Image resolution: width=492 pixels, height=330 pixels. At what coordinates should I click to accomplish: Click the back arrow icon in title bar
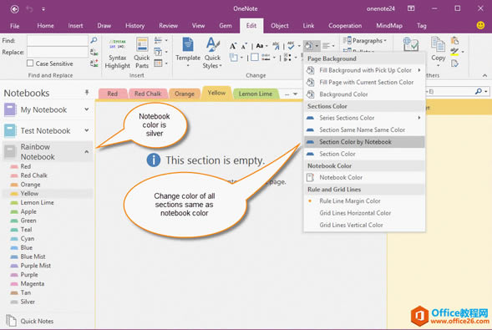[x=14, y=9]
